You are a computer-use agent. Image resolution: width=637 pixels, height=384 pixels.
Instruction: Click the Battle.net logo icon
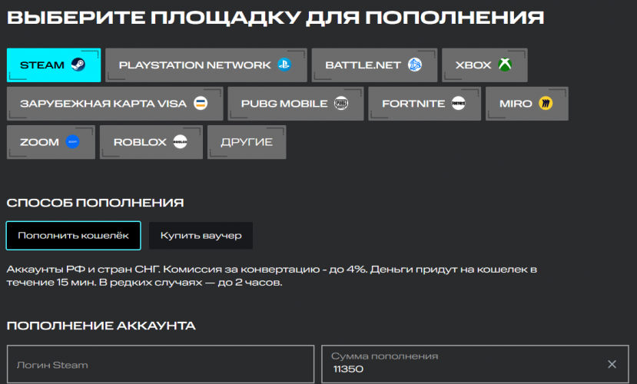click(415, 65)
